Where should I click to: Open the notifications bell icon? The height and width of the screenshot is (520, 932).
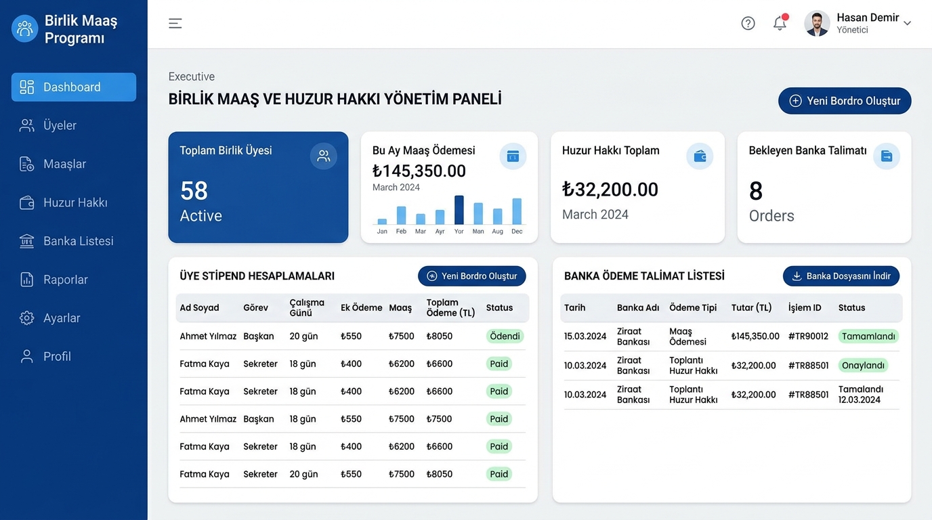[780, 23]
